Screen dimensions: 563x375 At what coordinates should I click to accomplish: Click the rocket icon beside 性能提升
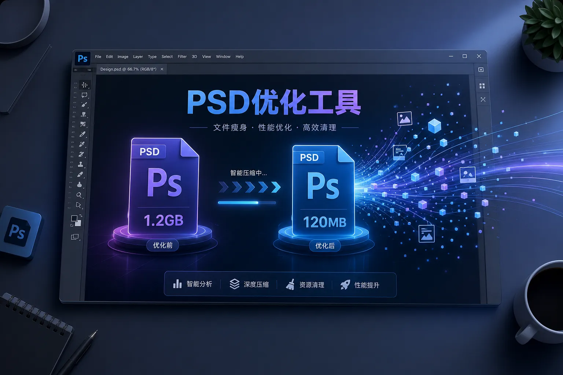coord(345,285)
